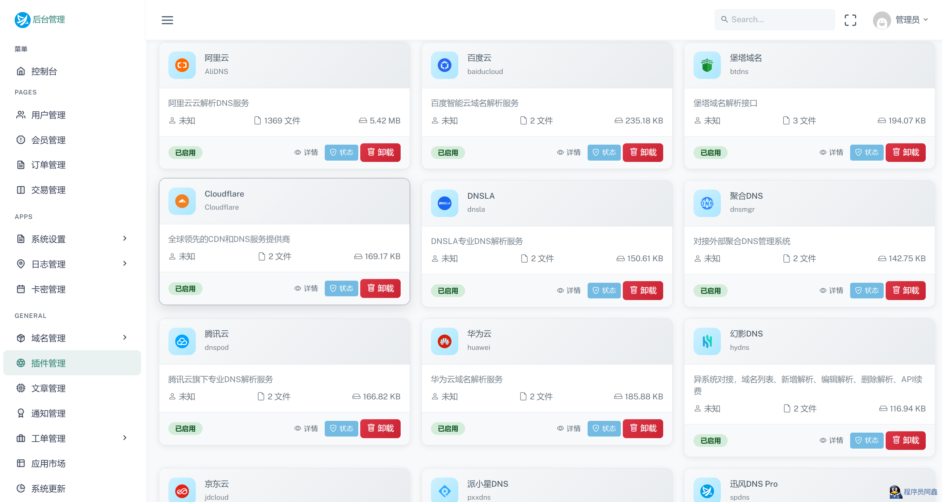The width and height of the screenshot is (942, 502).
Task: Open the 管理员 account dropdown
Action: tap(909, 20)
